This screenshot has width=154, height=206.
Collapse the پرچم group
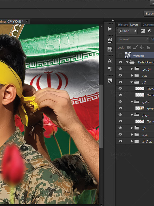(132, 115)
